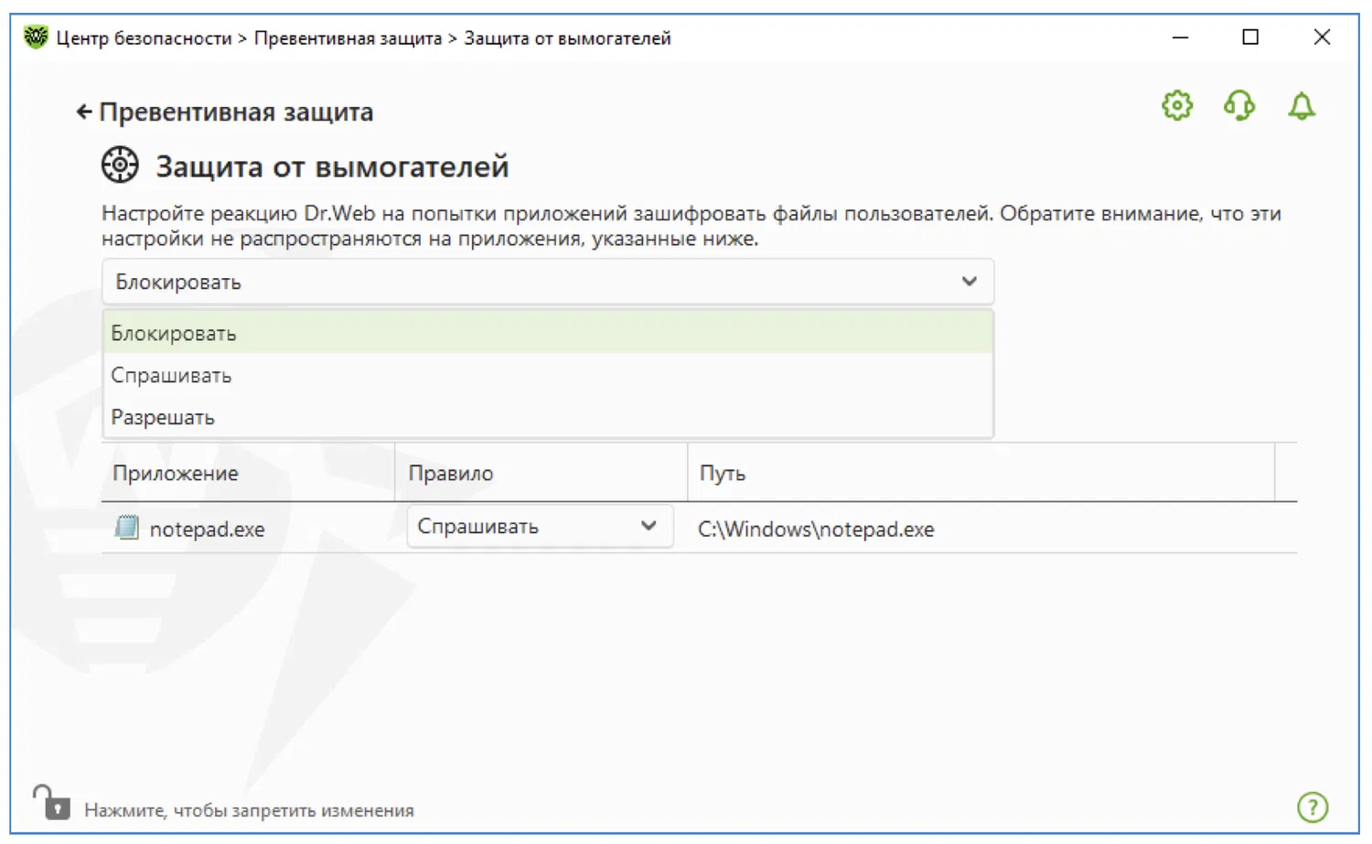Click the heading Защита от вымогателей
The height and width of the screenshot is (844, 1372).
(x=332, y=167)
